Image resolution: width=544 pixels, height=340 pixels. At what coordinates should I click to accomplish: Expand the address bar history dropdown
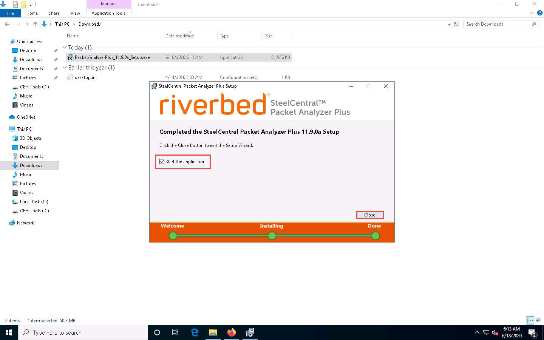449,24
